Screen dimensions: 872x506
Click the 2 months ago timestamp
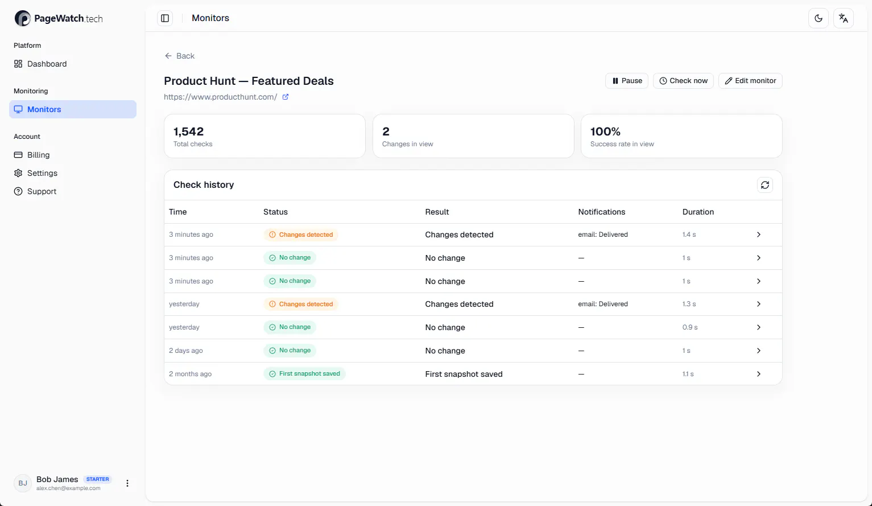[x=190, y=374]
